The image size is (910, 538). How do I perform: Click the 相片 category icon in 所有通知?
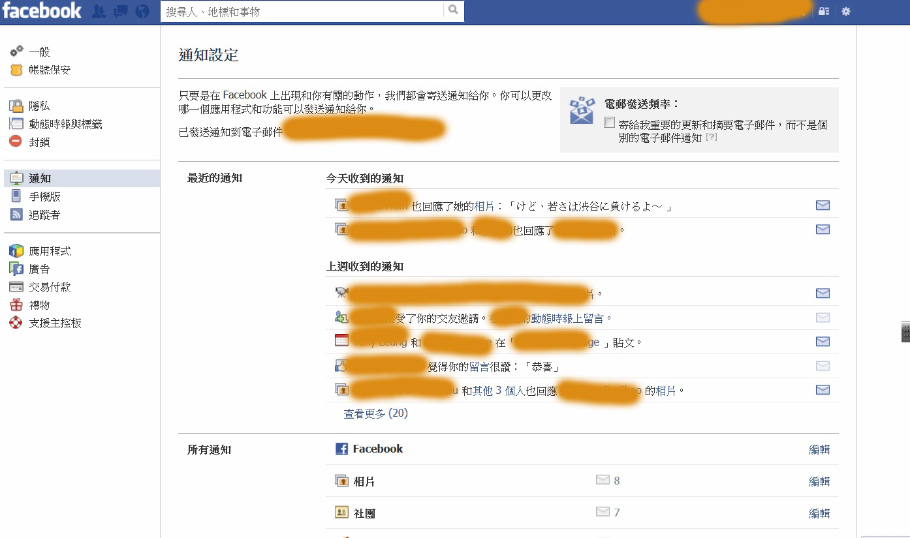click(x=341, y=481)
